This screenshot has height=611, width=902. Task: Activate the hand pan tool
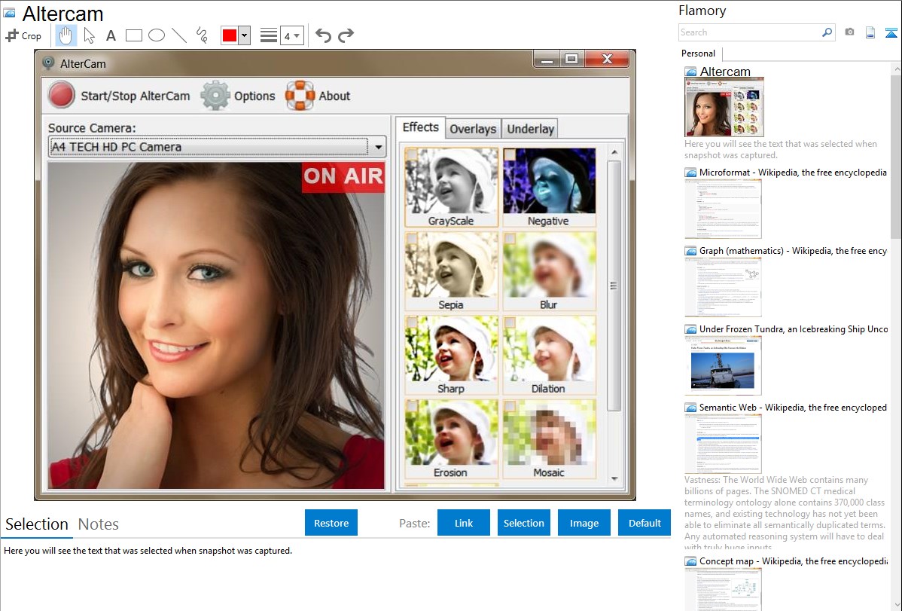(x=66, y=35)
